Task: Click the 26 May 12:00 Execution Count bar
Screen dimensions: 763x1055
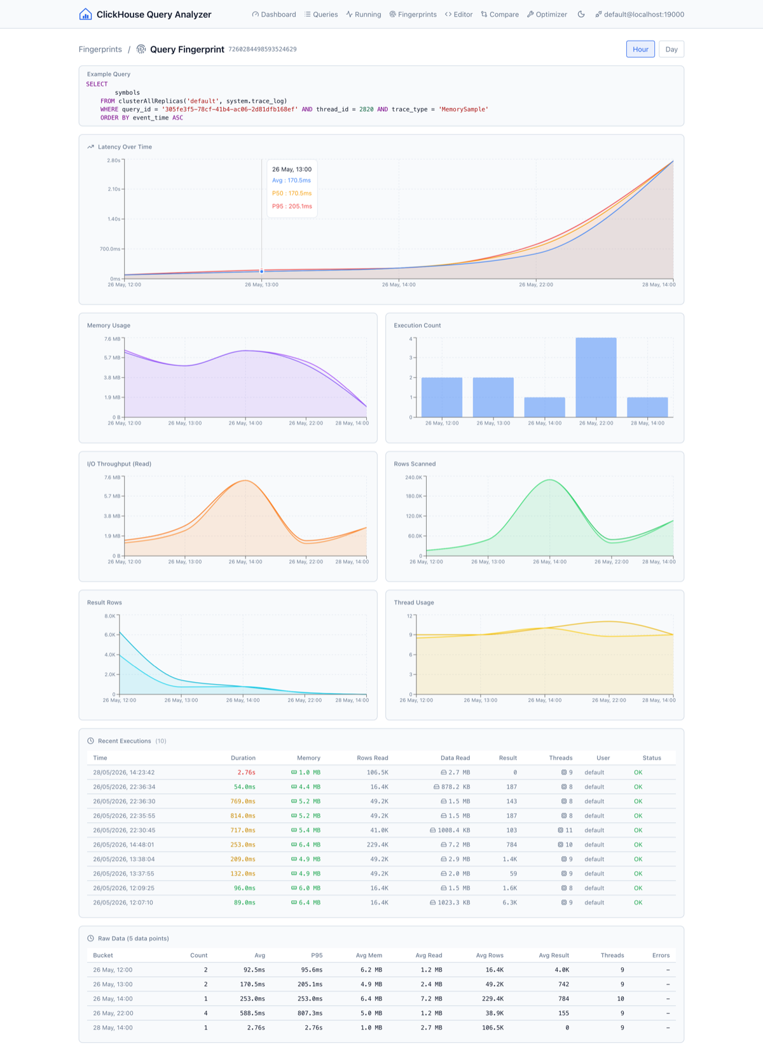Action: (442, 397)
